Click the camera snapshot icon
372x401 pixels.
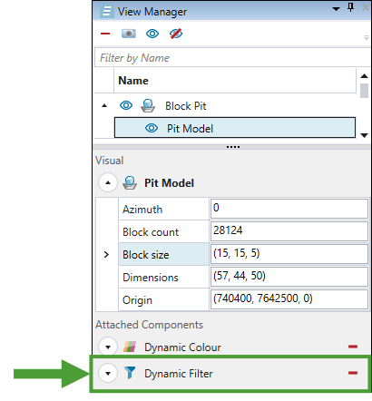(x=129, y=34)
